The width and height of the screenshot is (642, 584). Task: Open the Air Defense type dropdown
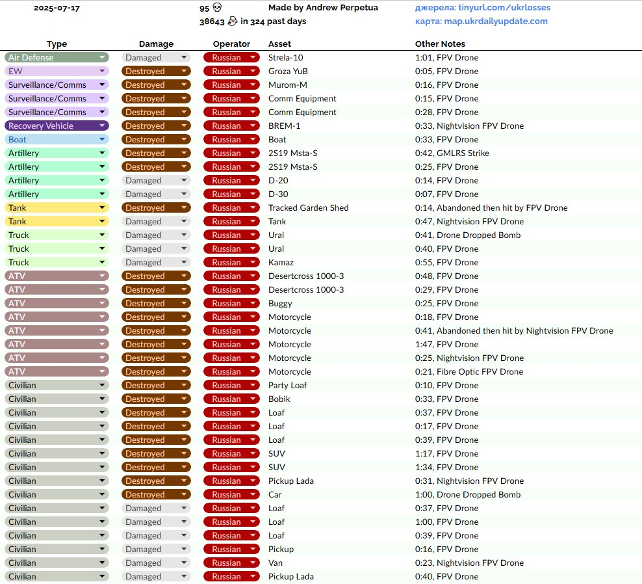[x=57, y=57]
